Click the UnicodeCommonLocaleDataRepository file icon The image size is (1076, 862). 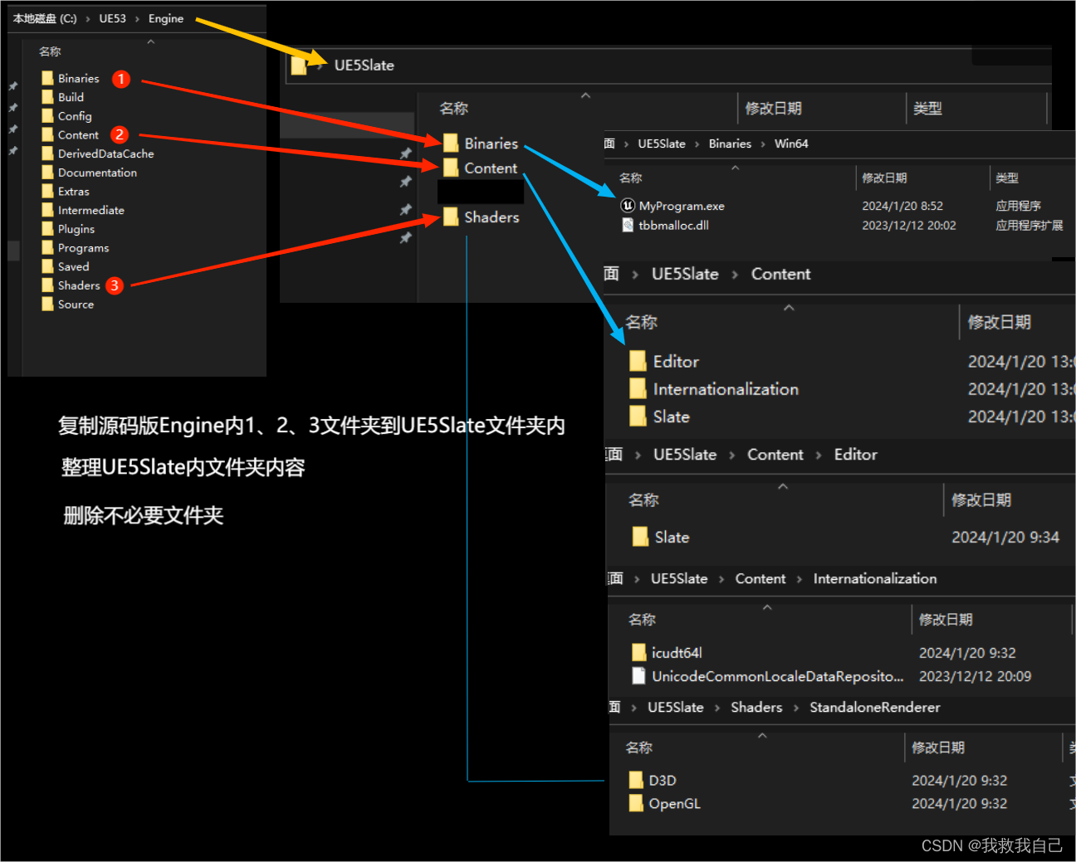[x=638, y=676]
